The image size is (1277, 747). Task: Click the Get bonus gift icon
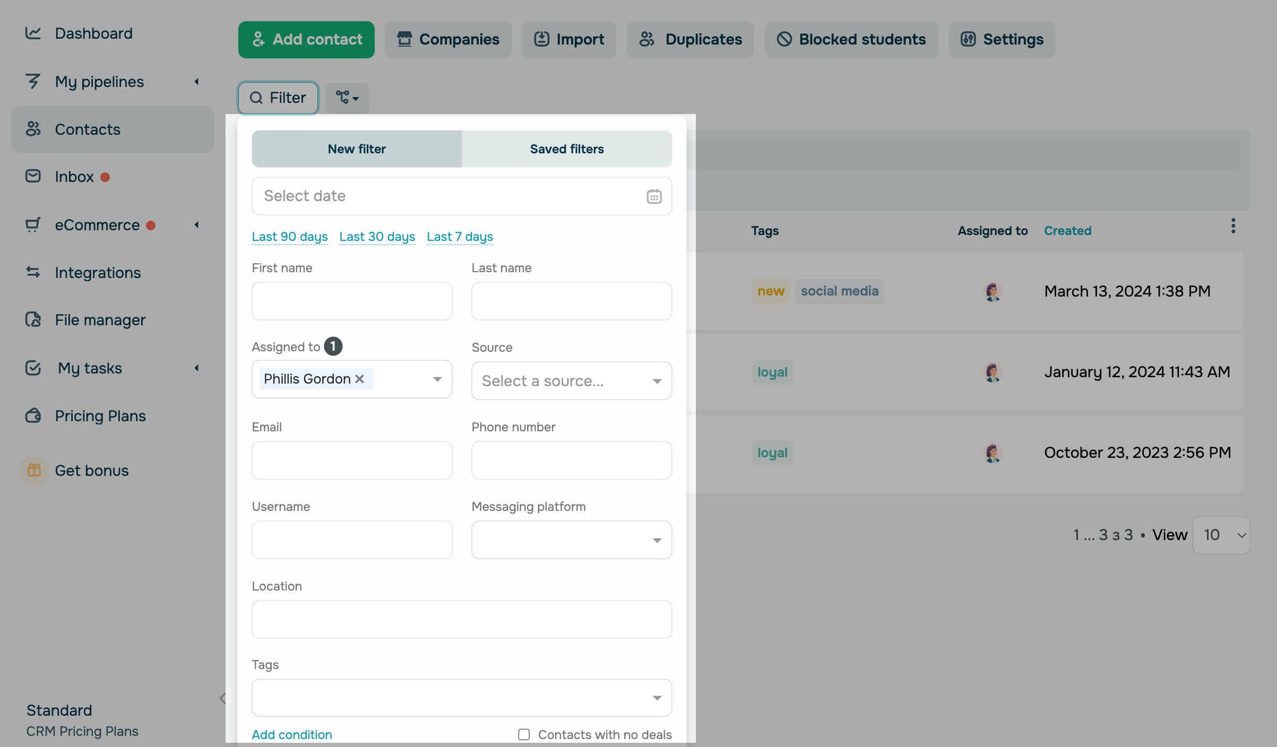[34, 470]
